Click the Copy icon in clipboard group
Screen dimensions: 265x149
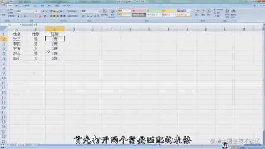(8, 13)
